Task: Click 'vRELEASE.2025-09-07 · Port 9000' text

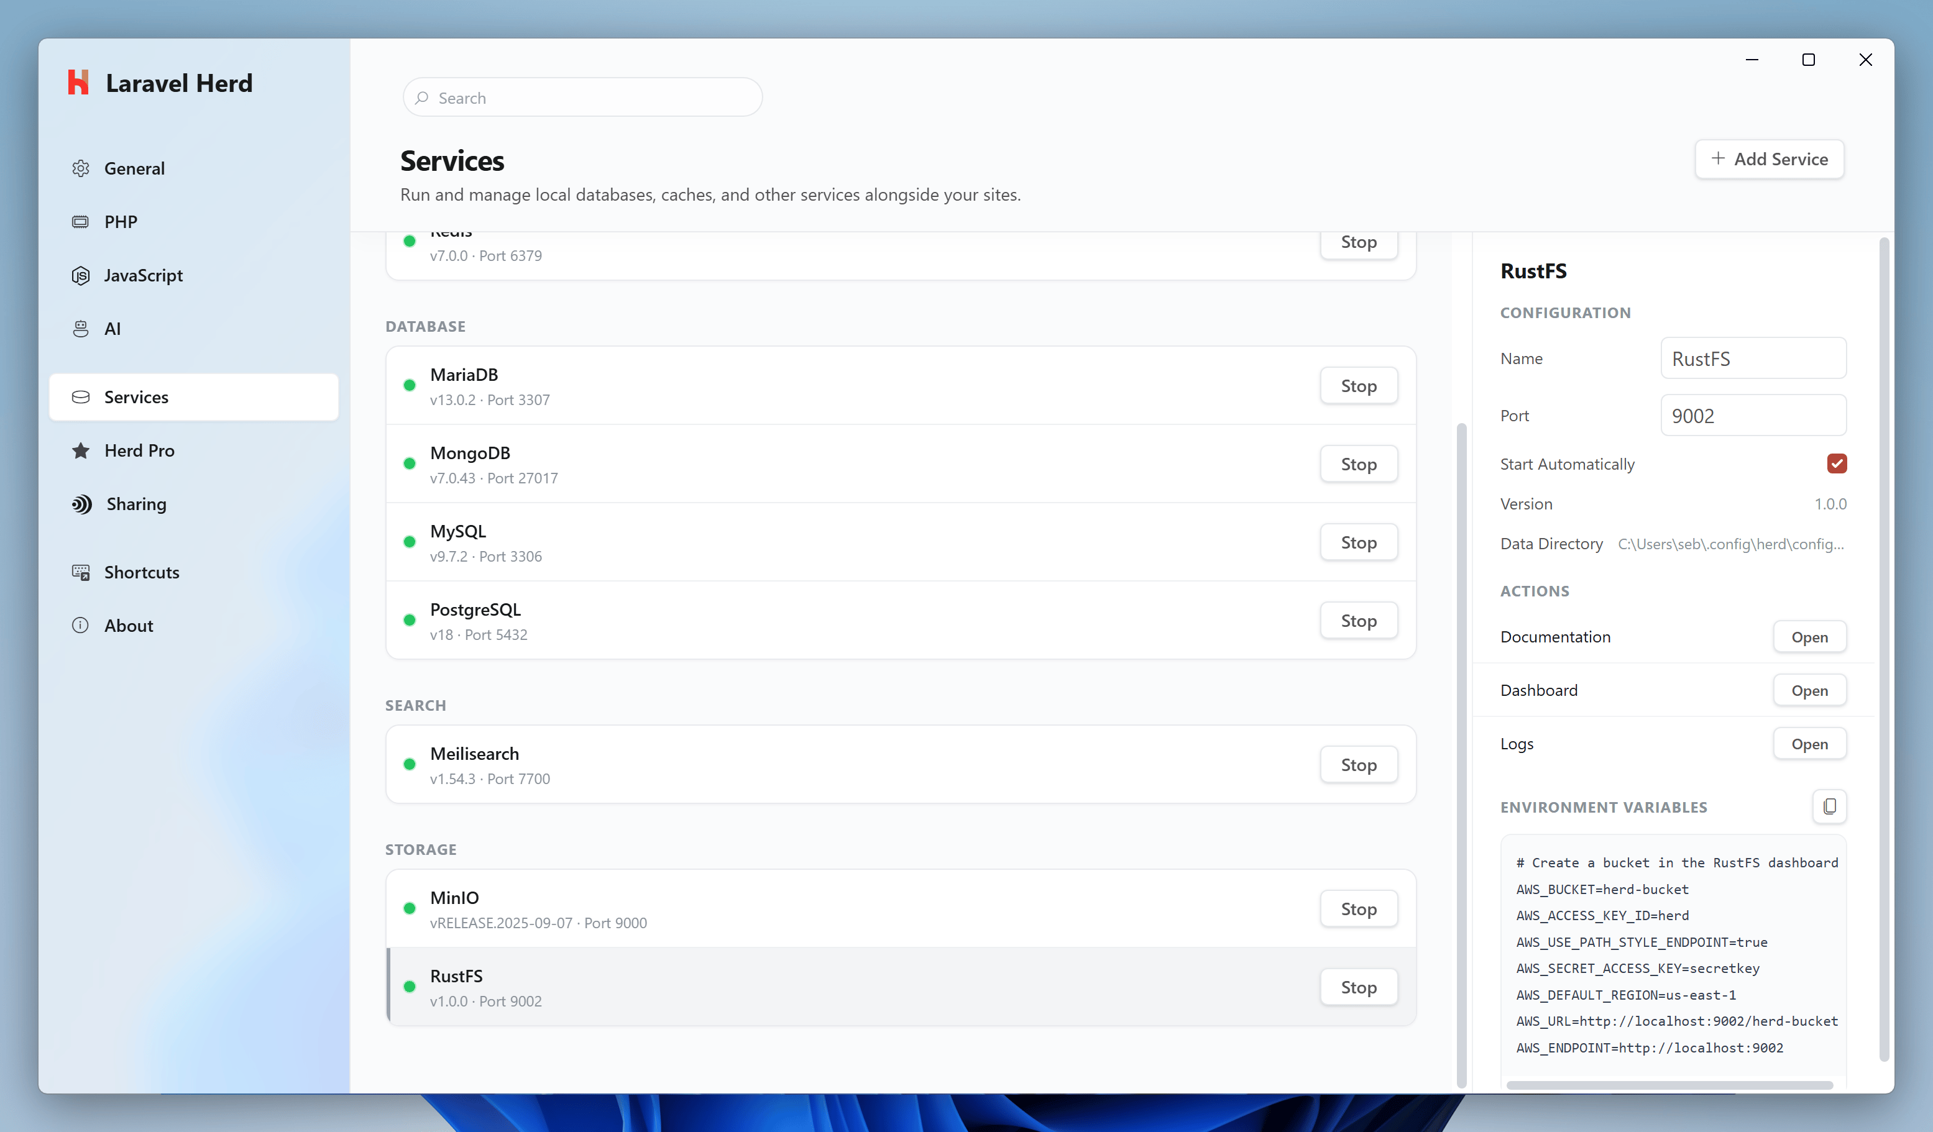Action: pos(538,923)
